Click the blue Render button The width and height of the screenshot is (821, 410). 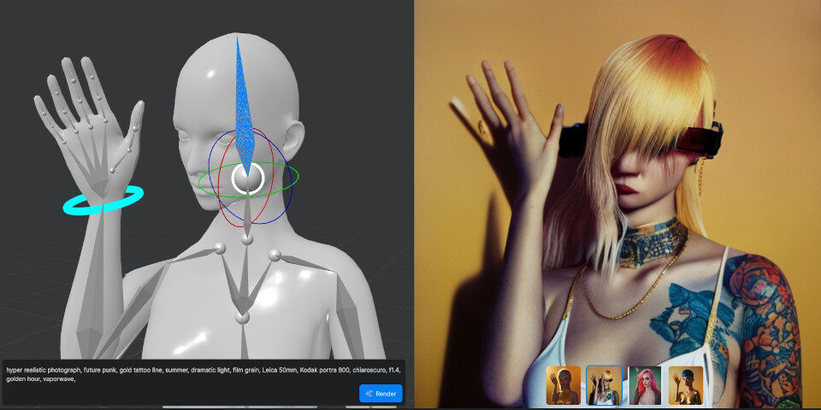[381, 393]
